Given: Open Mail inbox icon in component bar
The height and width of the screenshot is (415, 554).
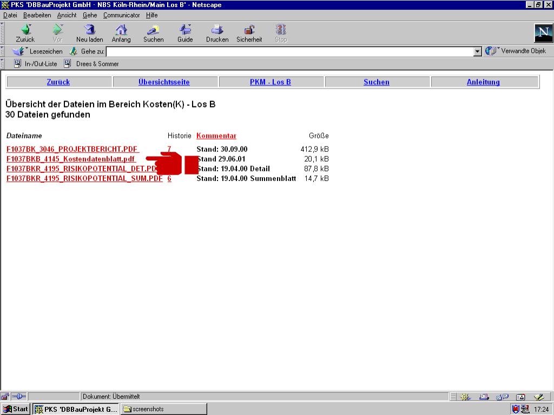Looking at the screenshot, I should pos(484,397).
